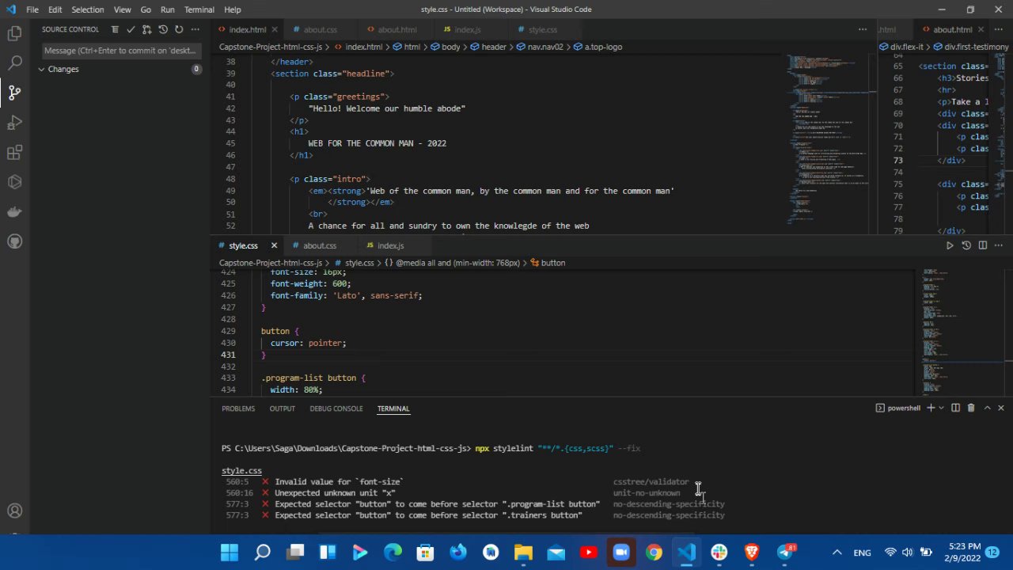Open Google Chrome from the taskbar
The image size is (1013, 570).
(654, 553)
